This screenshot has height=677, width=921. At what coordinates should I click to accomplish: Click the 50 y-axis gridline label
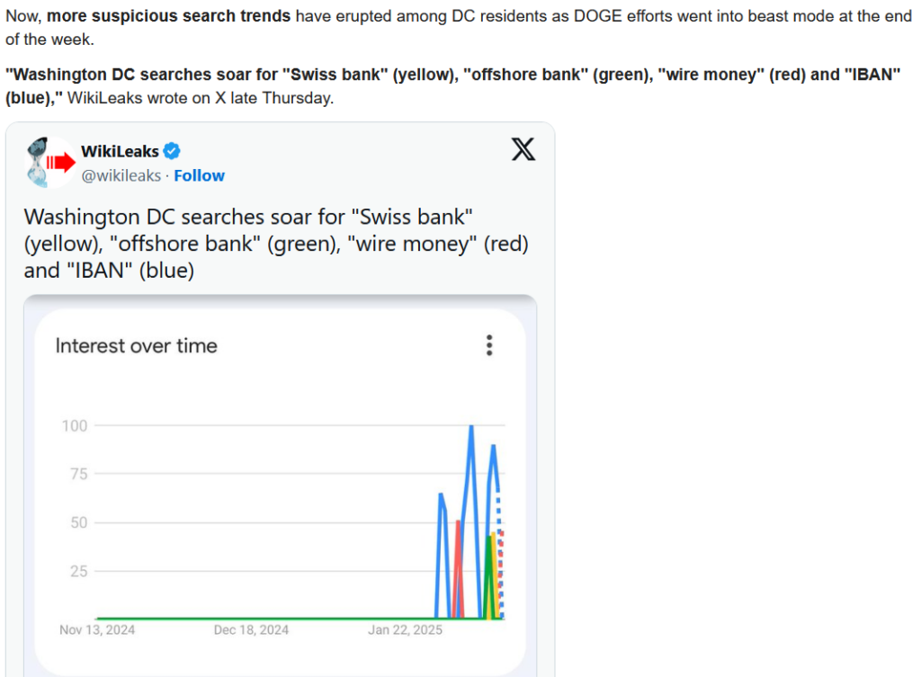(79, 522)
